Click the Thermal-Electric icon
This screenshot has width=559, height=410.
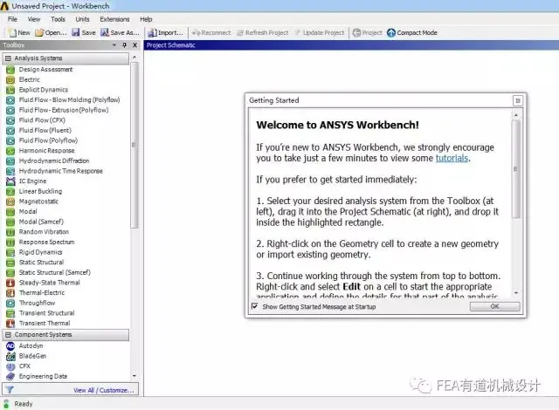point(10,293)
